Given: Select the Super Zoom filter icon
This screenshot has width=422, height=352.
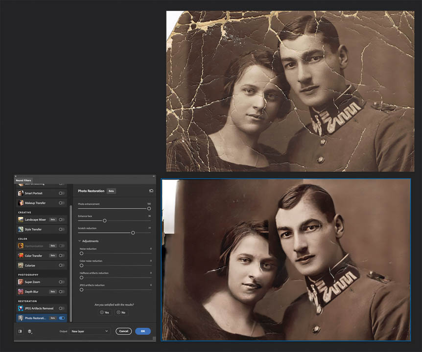Looking at the screenshot, I should 21,282.
